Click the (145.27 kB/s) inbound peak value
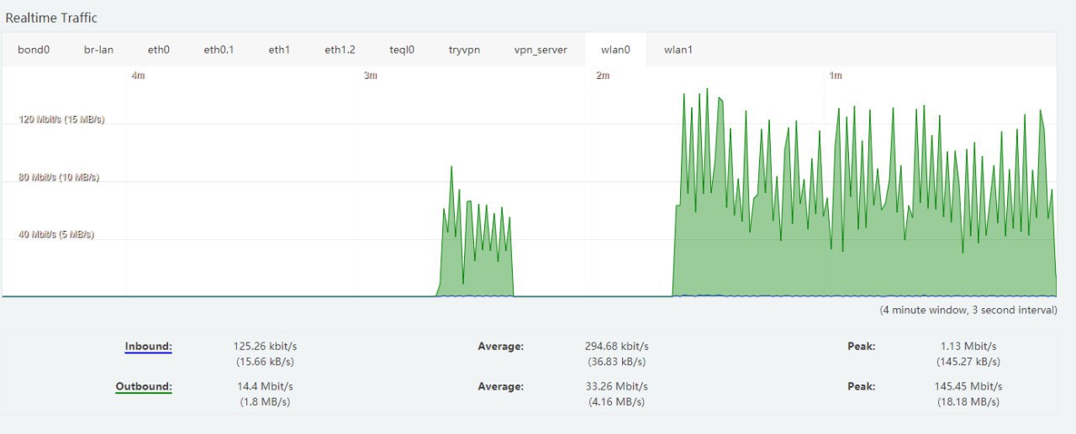Screen dimensions: 1076x434 coord(968,362)
